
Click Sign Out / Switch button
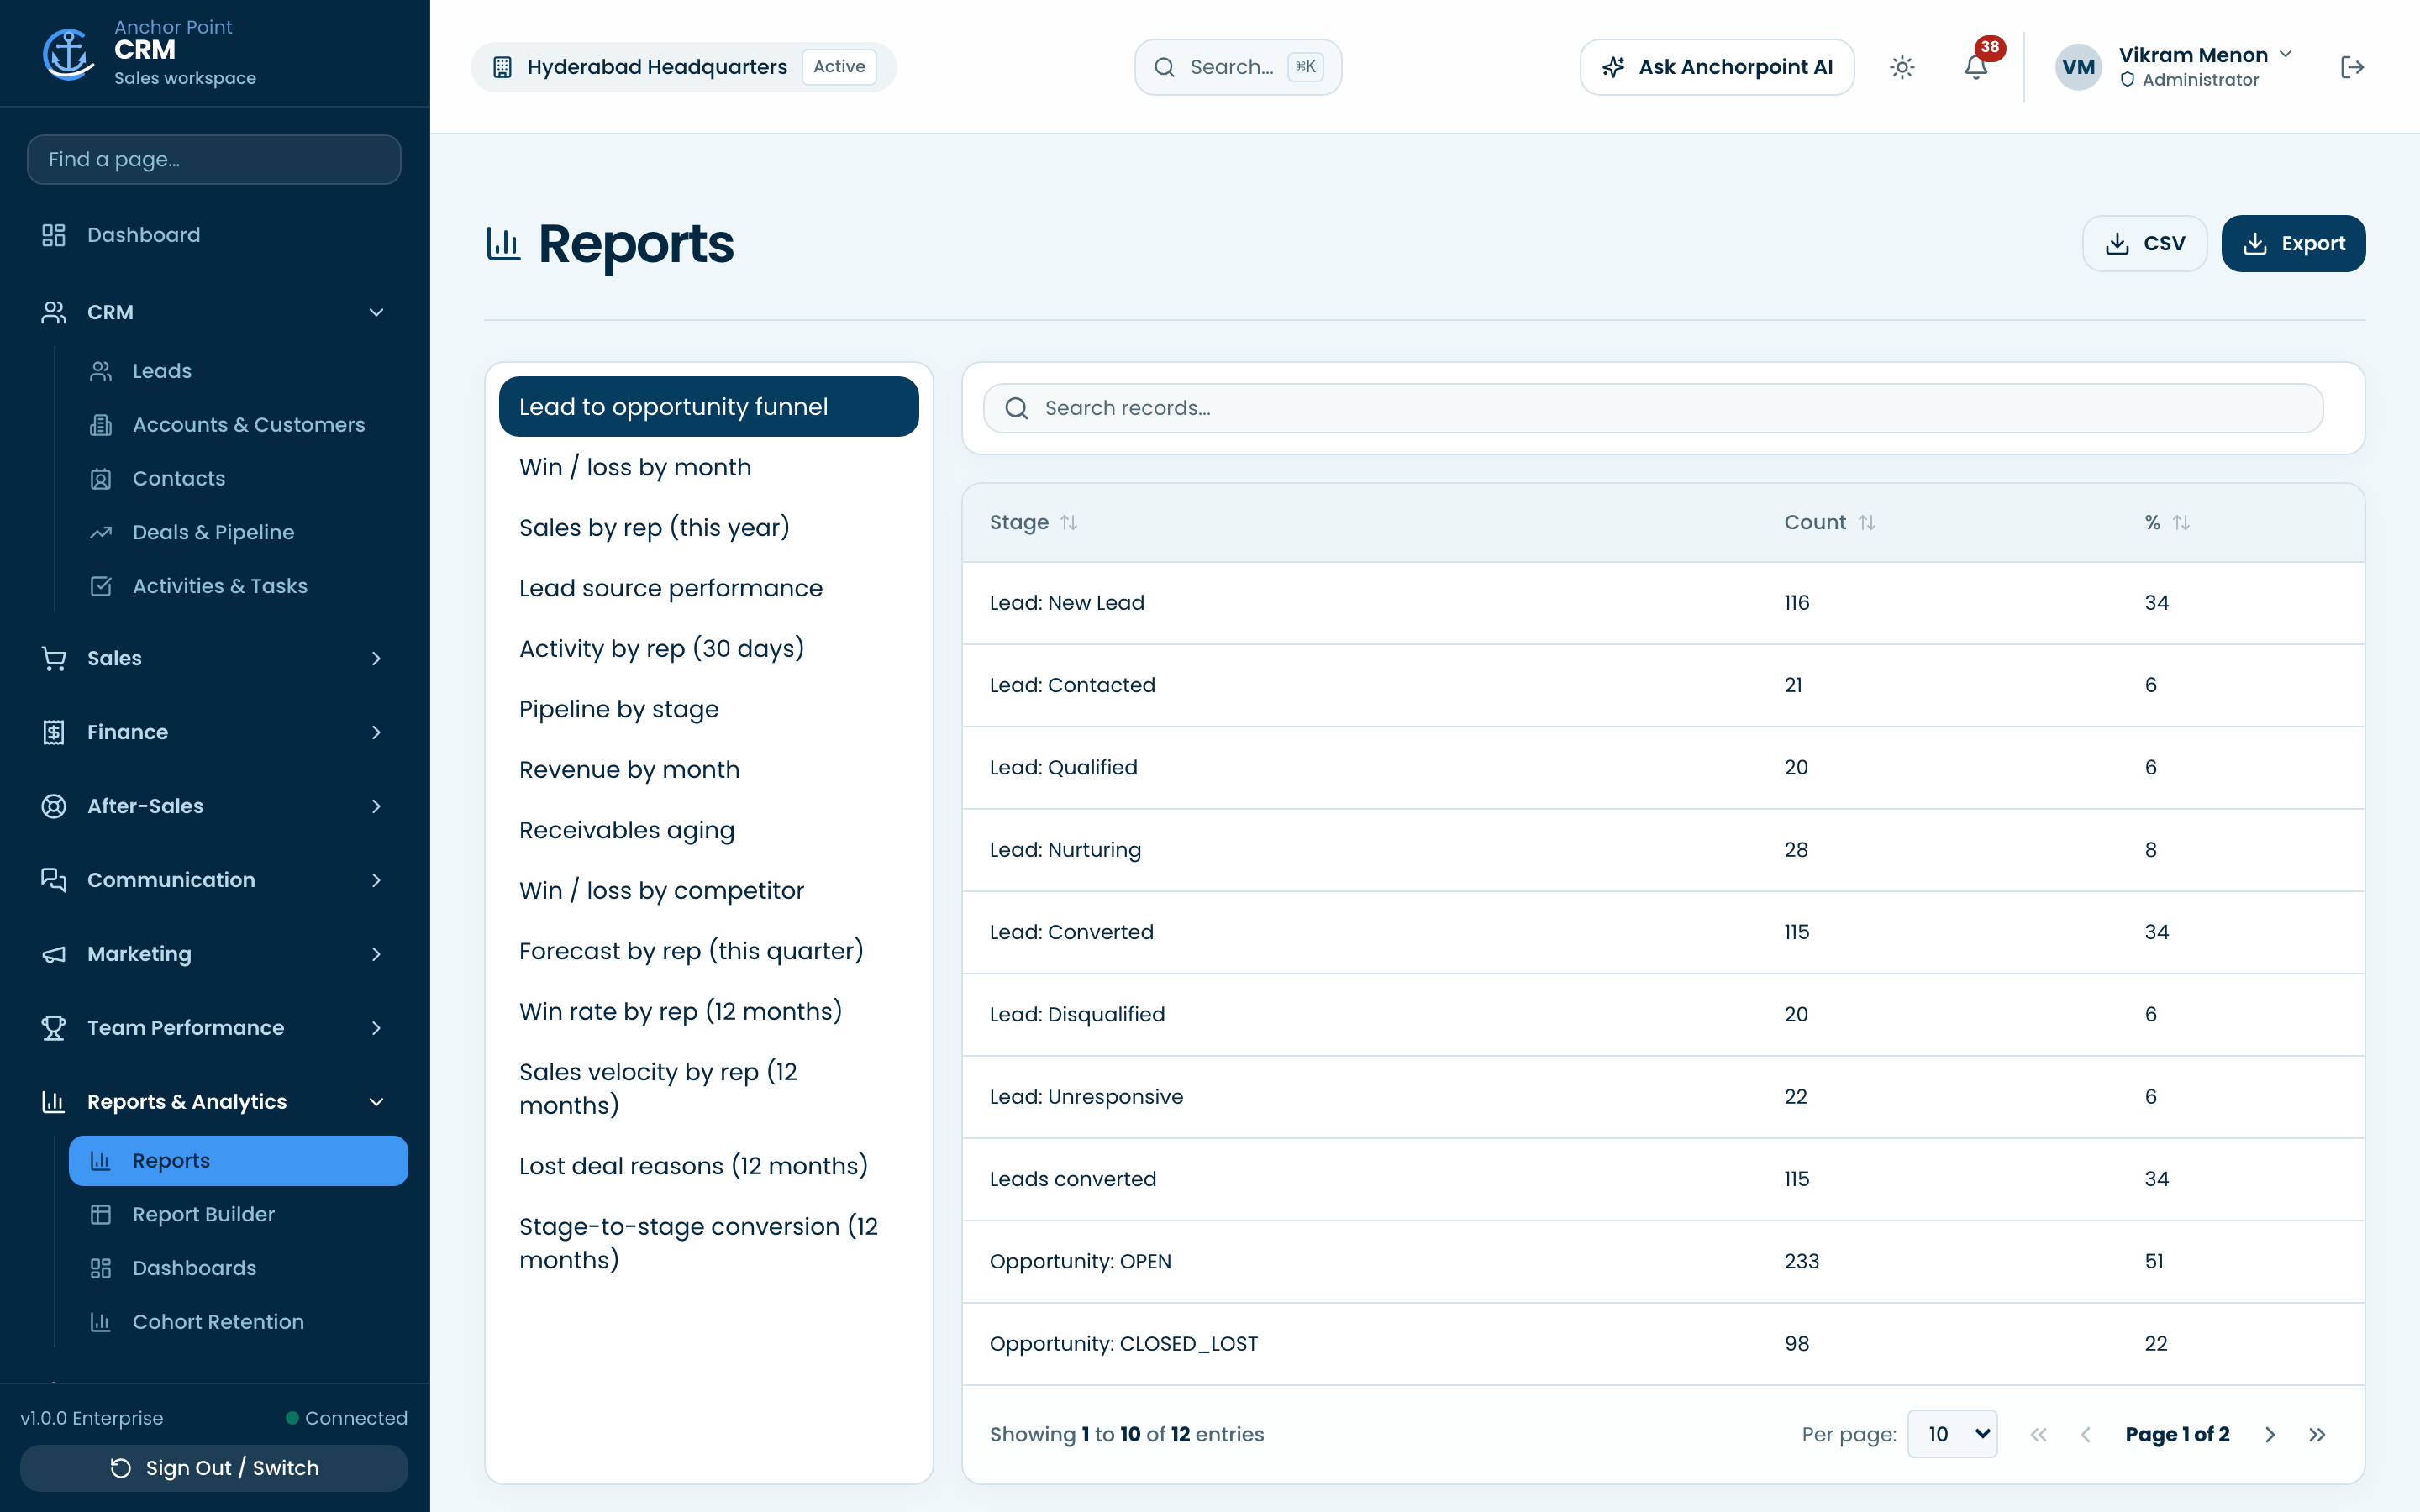click(214, 1468)
